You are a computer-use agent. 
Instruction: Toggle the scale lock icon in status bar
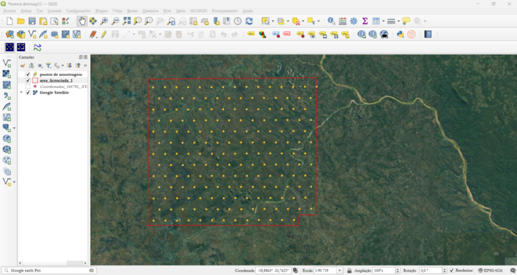tap(349, 270)
